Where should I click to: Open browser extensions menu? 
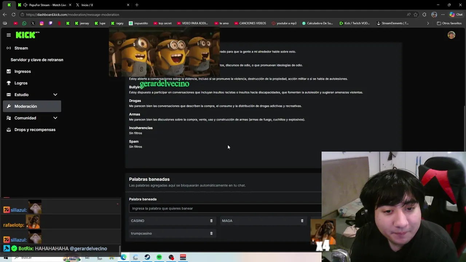point(424,15)
